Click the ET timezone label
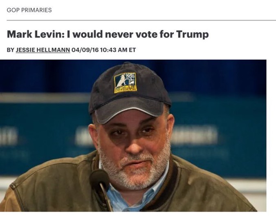This screenshot has height=221, width=276. coord(132,50)
